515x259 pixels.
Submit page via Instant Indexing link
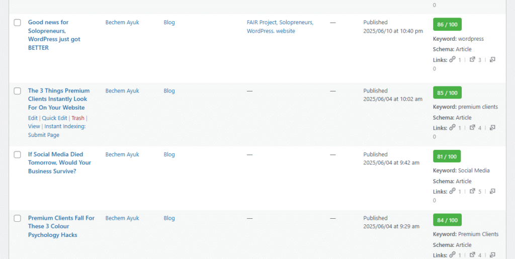tap(57, 131)
